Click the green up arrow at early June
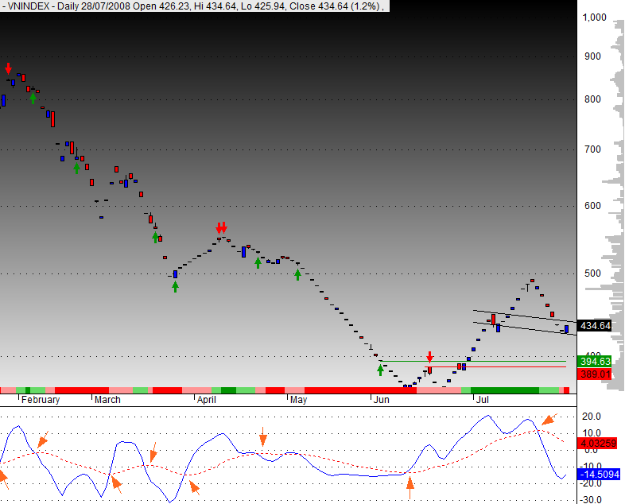625x504 pixels. click(380, 370)
